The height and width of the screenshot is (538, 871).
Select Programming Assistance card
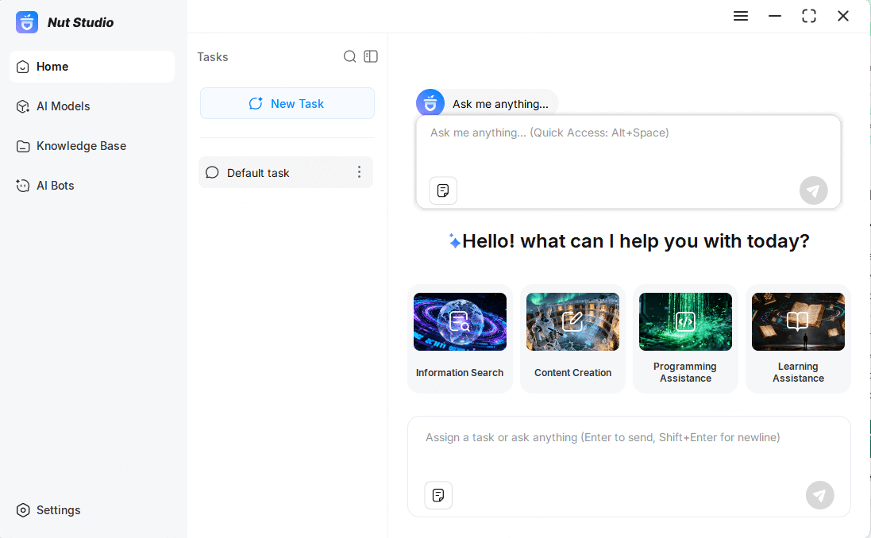(685, 339)
